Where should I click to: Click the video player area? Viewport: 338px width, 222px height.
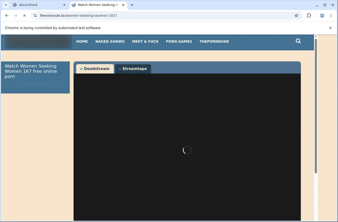(x=187, y=147)
